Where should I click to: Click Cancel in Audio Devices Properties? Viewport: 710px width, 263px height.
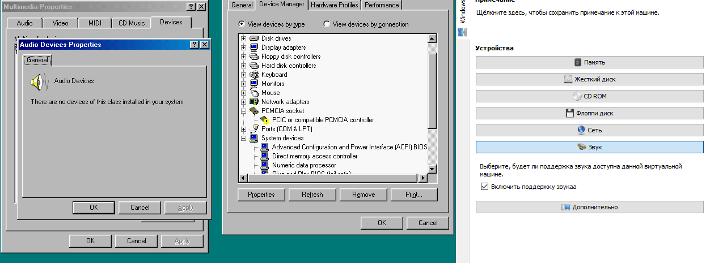140,208
